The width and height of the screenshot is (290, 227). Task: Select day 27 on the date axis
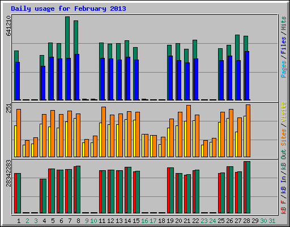238,221
